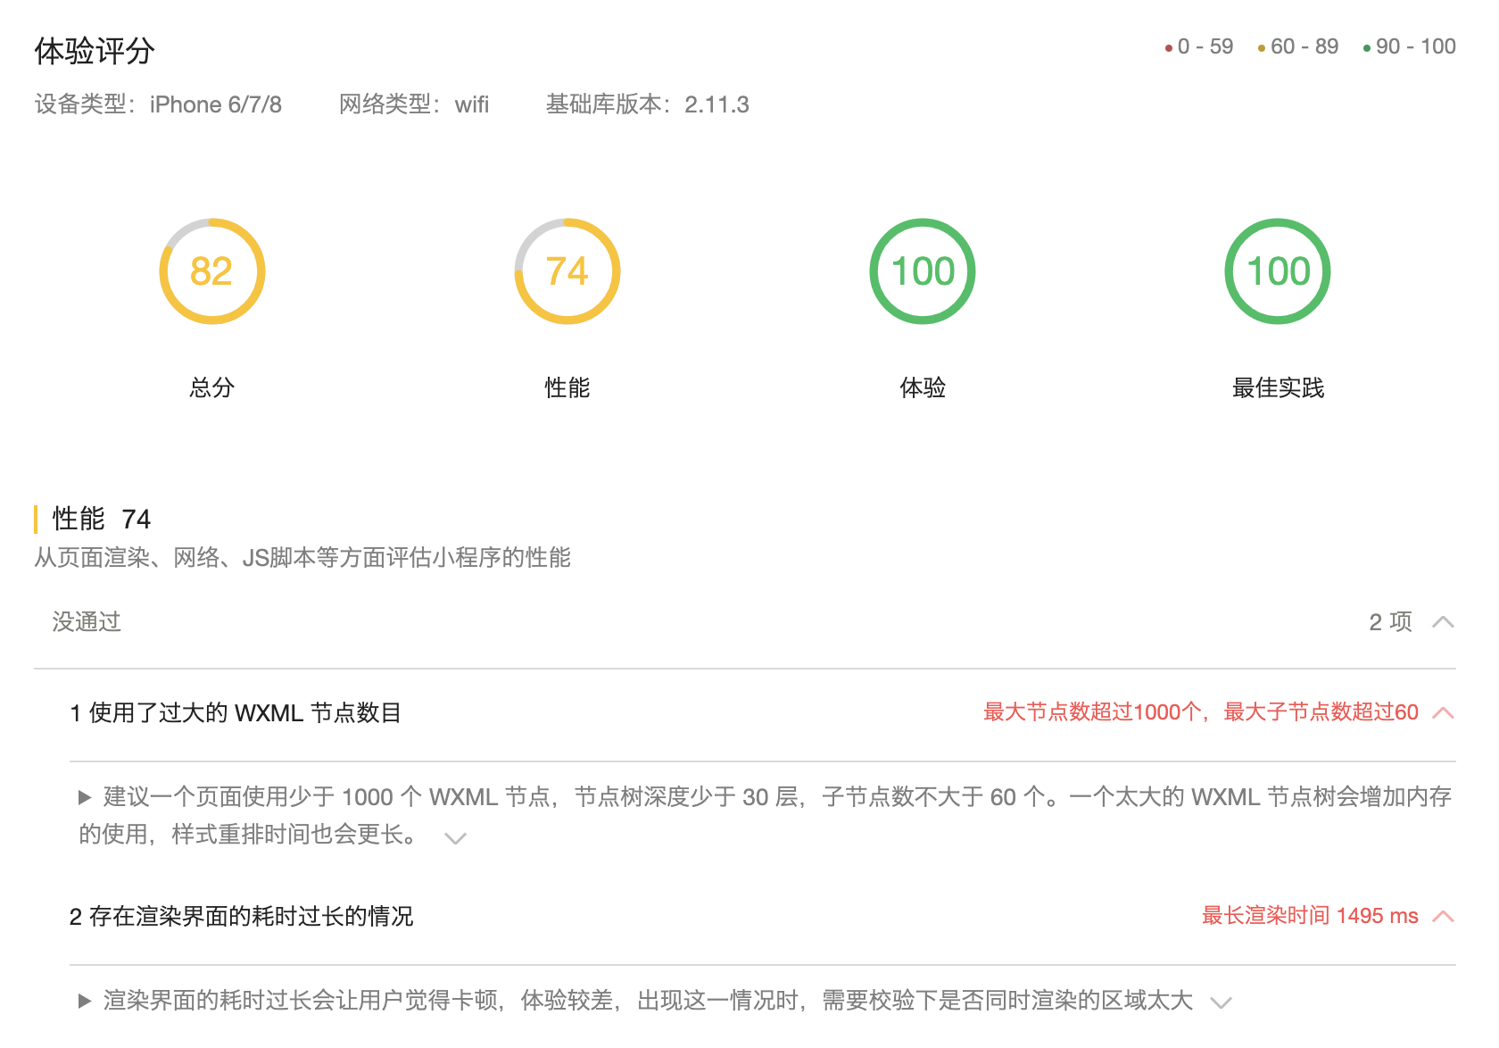This screenshot has height=1048, width=1499.
Task: Click the 体验评分 page title
Action: pos(95,51)
